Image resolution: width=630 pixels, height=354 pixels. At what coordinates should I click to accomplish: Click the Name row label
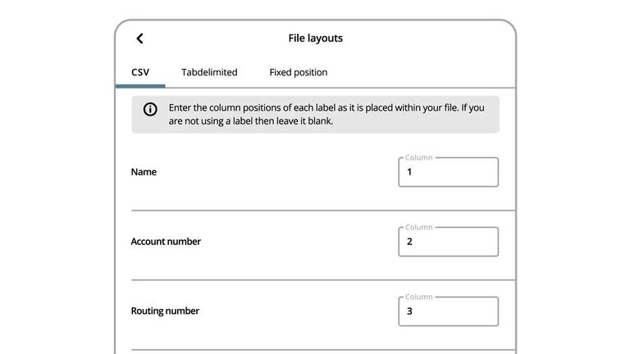tap(144, 172)
